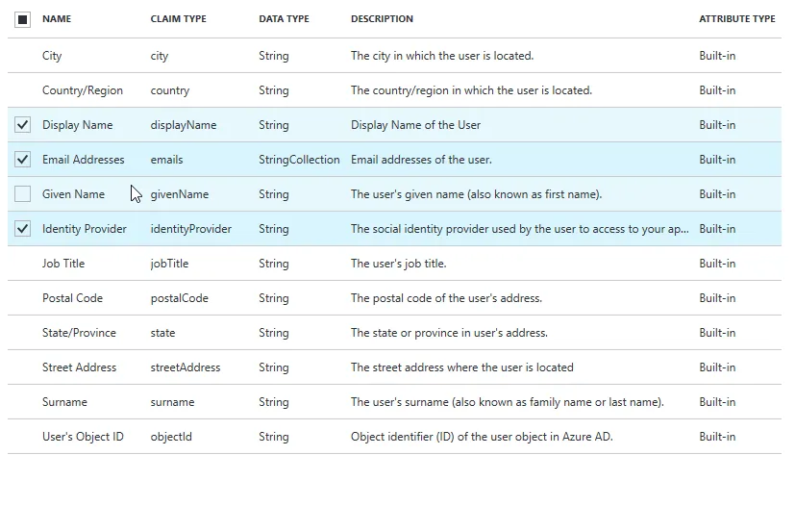Click the StringCollection data type cell
The image size is (795, 506).
tap(299, 160)
